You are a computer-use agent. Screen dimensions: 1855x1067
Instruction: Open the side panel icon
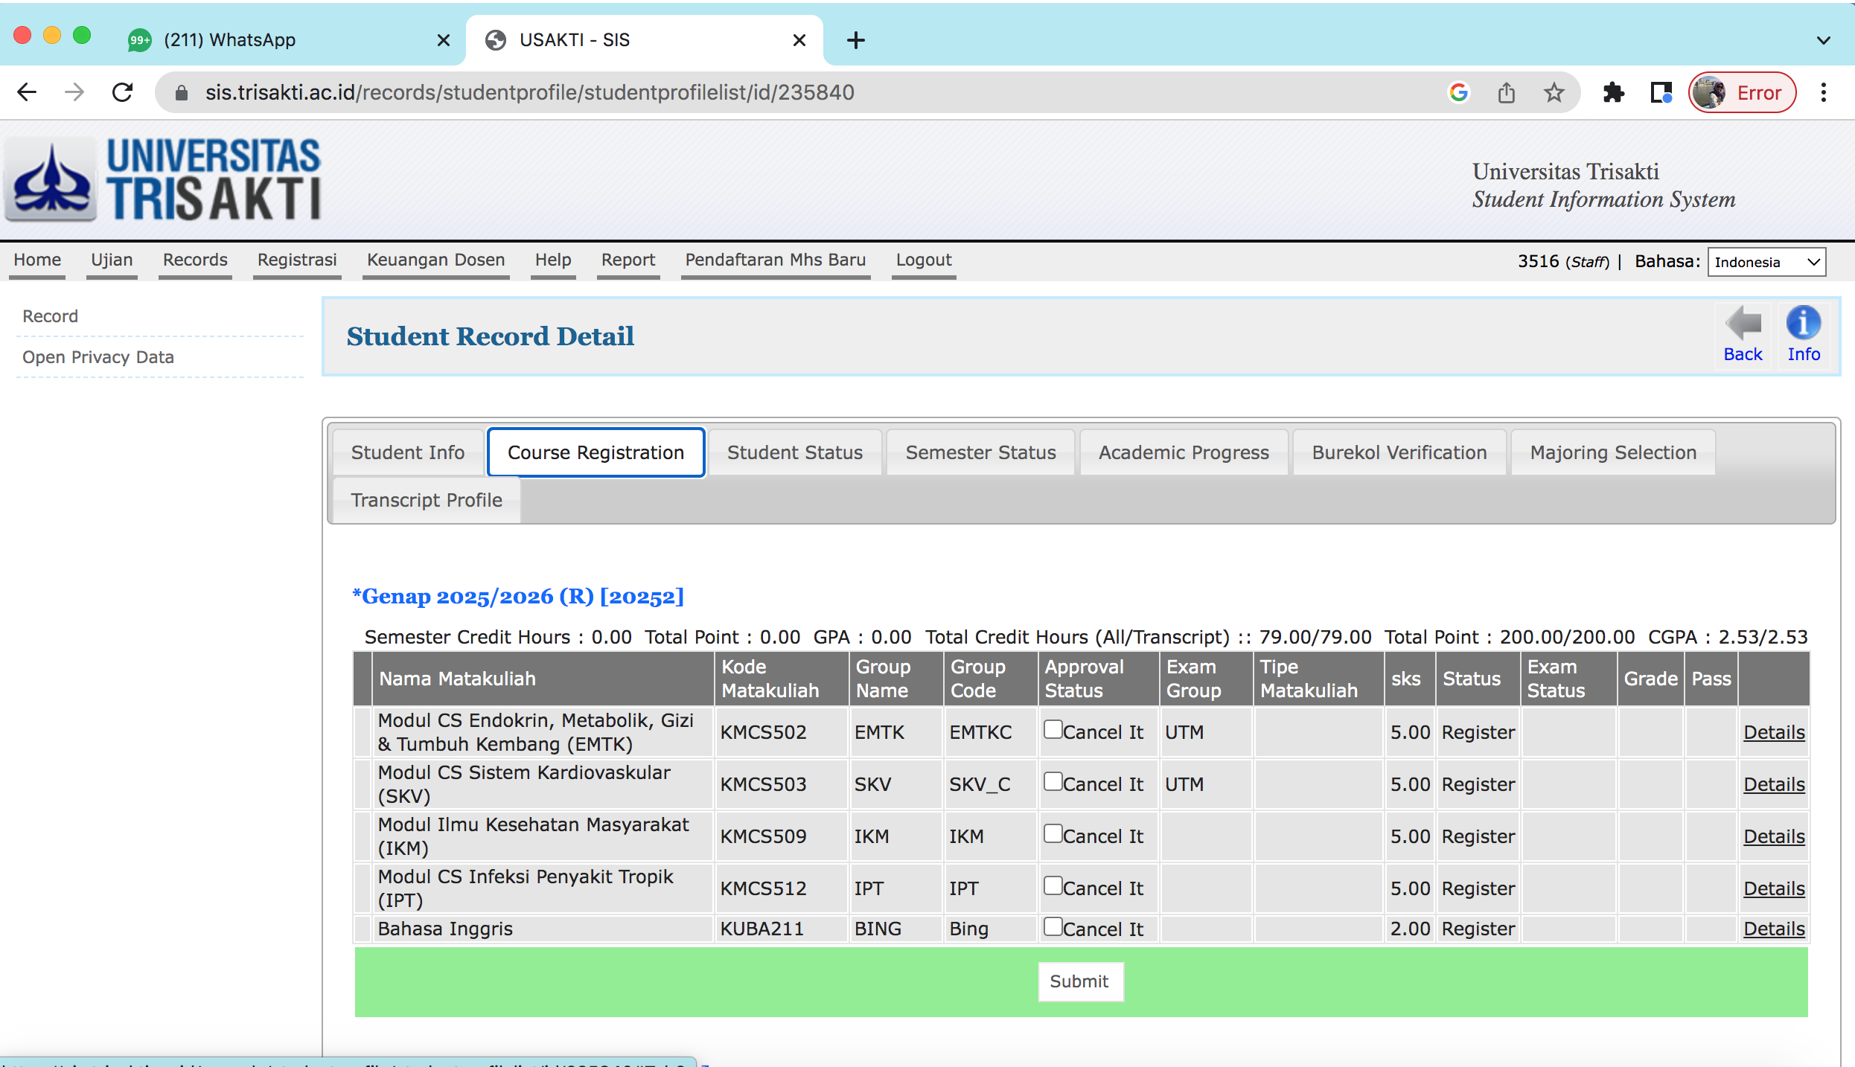click(x=1661, y=93)
